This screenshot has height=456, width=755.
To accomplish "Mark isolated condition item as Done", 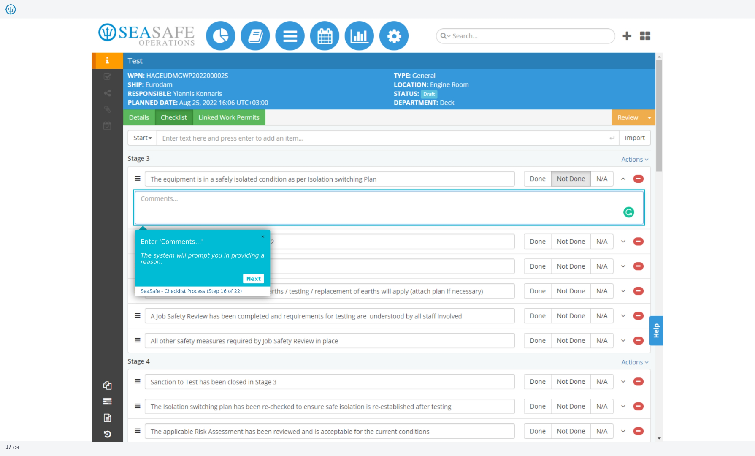I will tap(537, 179).
